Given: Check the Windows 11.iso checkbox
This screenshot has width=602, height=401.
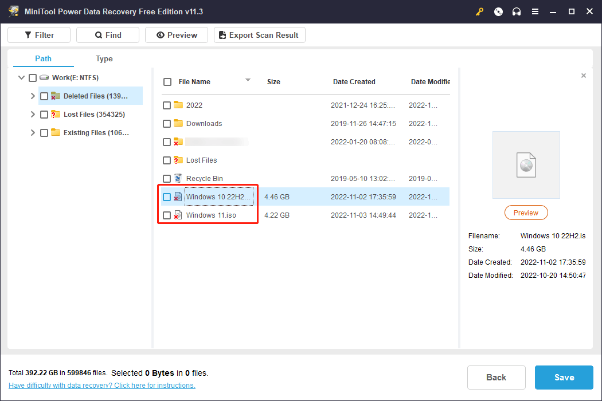Looking at the screenshot, I should [x=167, y=215].
